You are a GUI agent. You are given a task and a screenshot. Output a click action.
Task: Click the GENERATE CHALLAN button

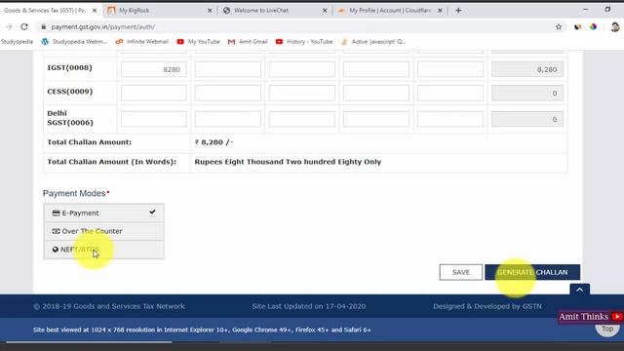[532, 272]
